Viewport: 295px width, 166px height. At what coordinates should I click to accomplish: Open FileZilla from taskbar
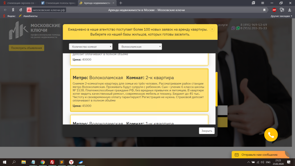click(x=52, y=162)
